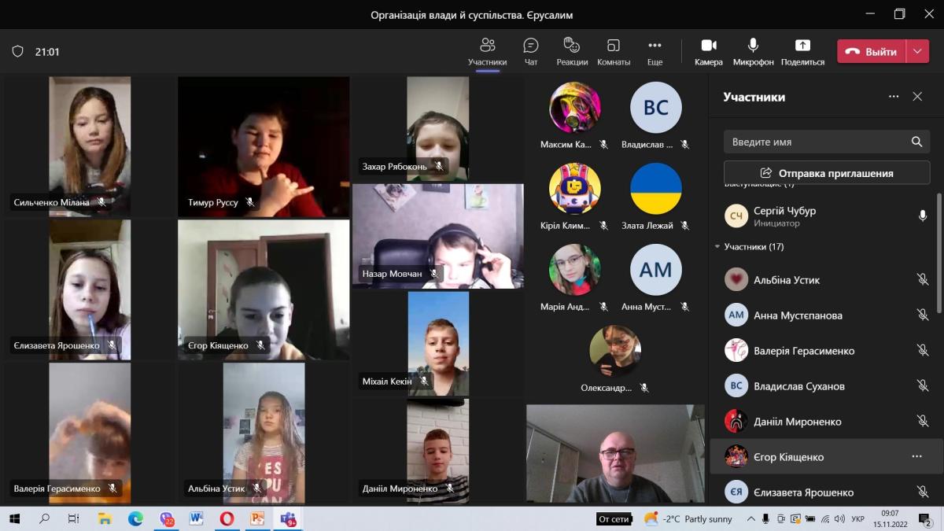Open the clock showing 09:07
Viewport: 944px width, 531px height.
[x=889, y=519]
